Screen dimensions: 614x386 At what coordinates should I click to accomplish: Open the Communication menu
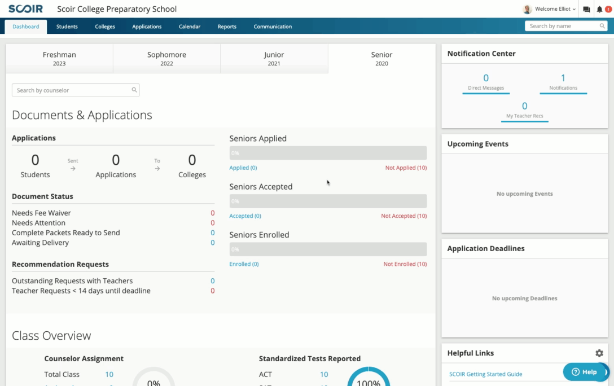click(x=273, y=27)
